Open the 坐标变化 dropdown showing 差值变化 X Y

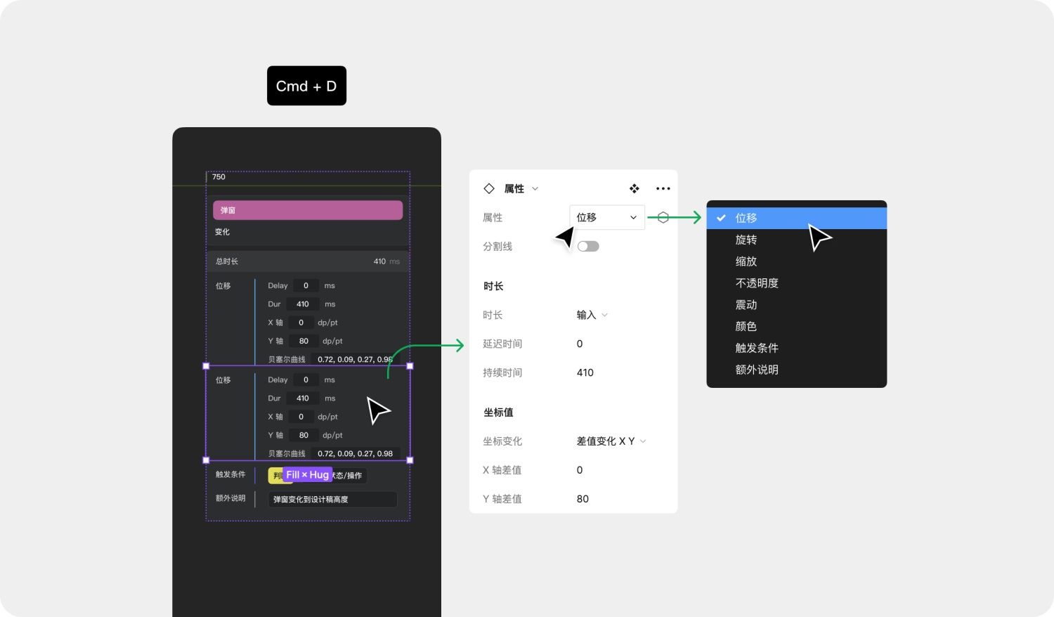pyautogui.click(x=611, y=441)
